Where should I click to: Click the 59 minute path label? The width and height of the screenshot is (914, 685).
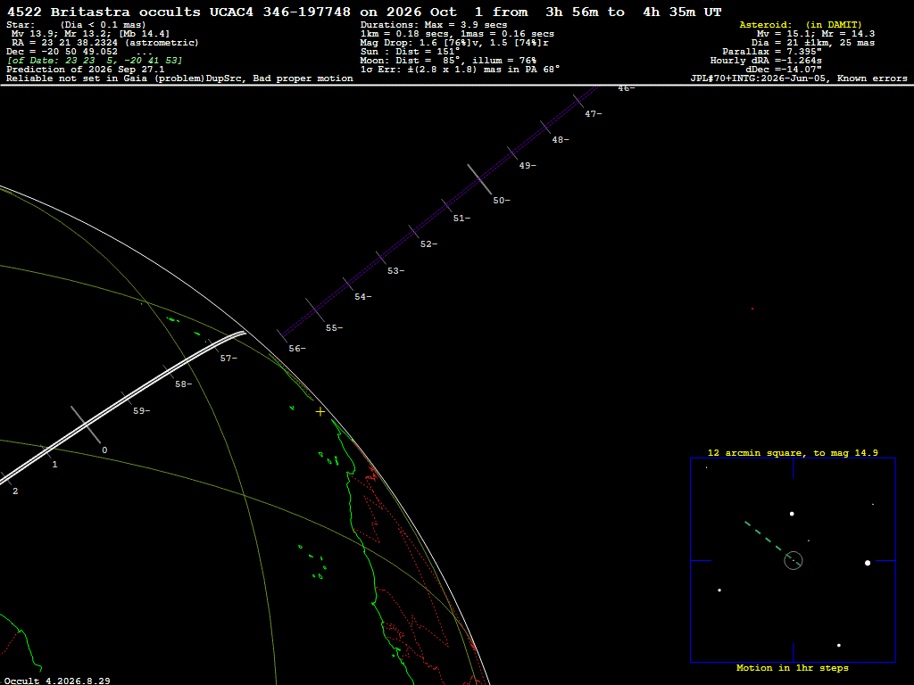[x=141, y=410]
